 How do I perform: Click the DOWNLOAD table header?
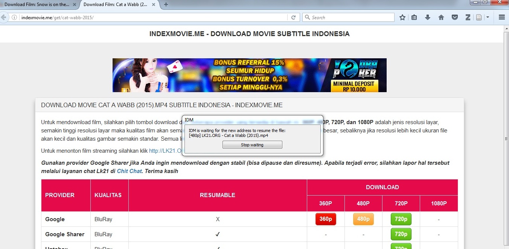pyautogui.click(x=382, y=187)
